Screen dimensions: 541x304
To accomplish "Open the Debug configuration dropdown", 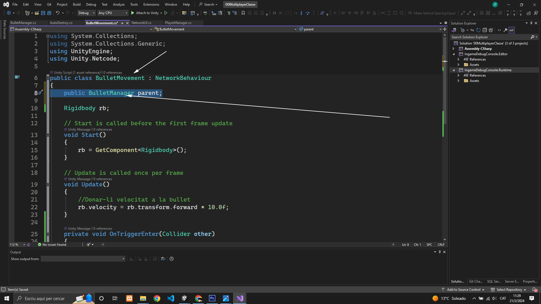I will [86, 13].
